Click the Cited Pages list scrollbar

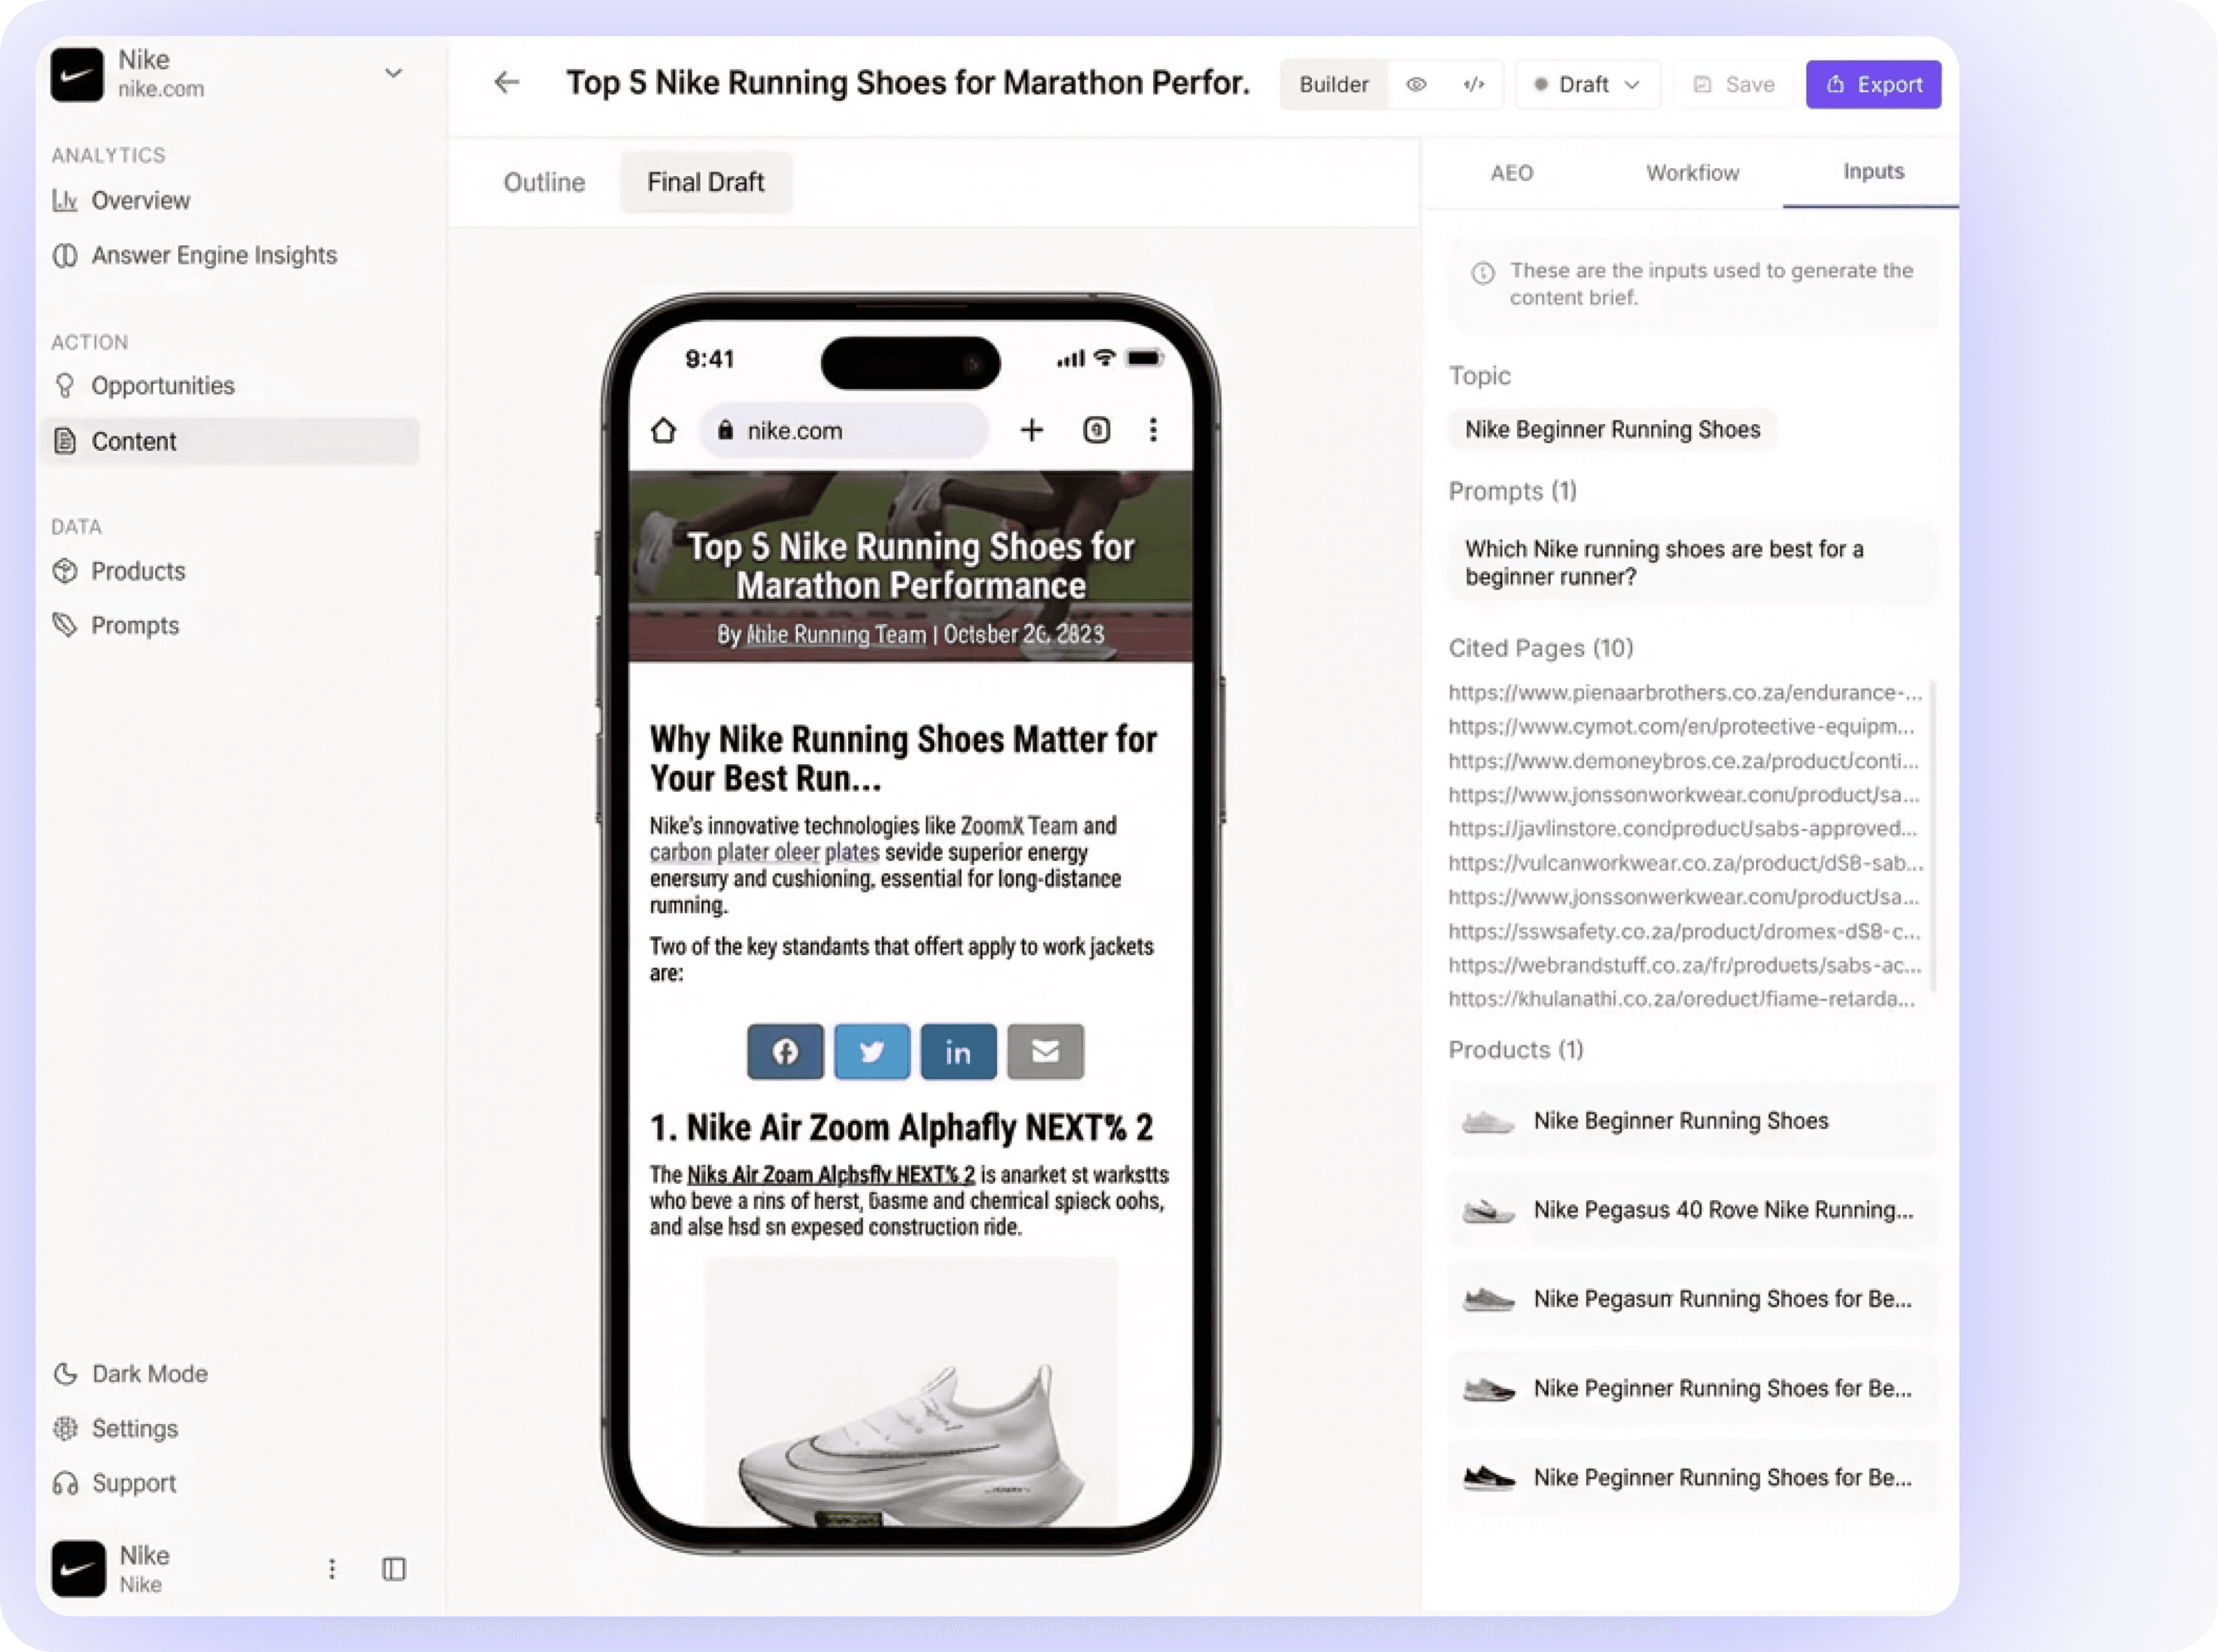click(1932, 835)
